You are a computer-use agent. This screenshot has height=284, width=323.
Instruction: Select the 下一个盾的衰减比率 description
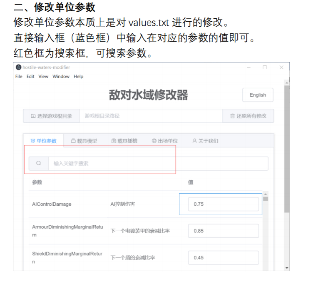133,258
